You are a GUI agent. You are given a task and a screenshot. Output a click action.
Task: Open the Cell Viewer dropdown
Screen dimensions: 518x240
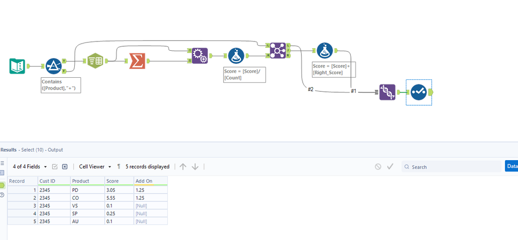coord(95,167)
